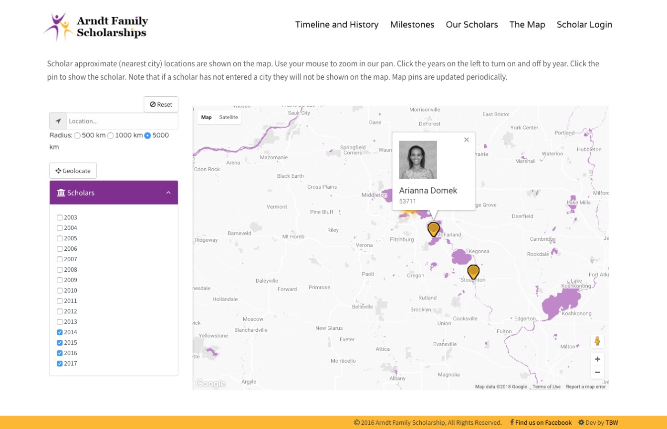Click the Fitchburg label on map
Viewport: 667px width, 429px height.
[402, 239]
